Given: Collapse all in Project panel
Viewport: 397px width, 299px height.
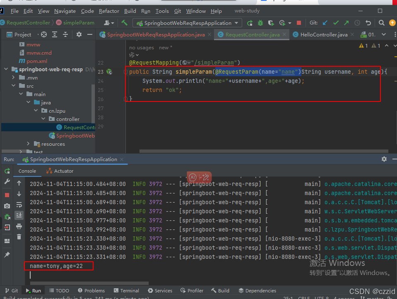Looking at the screenshot, I should click(x=65, y=34).
